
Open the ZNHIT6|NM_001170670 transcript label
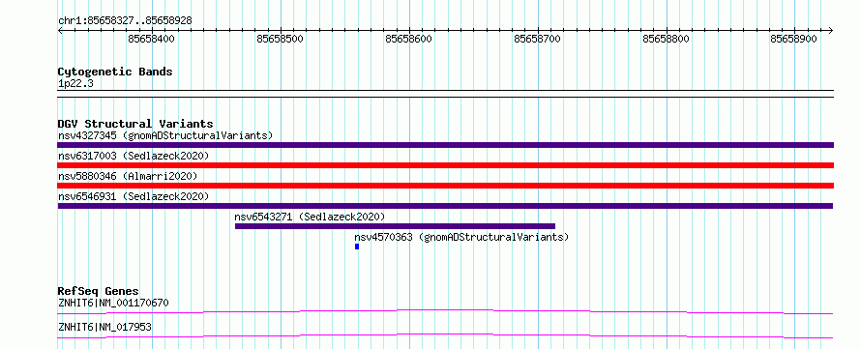pyautogui.click(x=113, y=303)
